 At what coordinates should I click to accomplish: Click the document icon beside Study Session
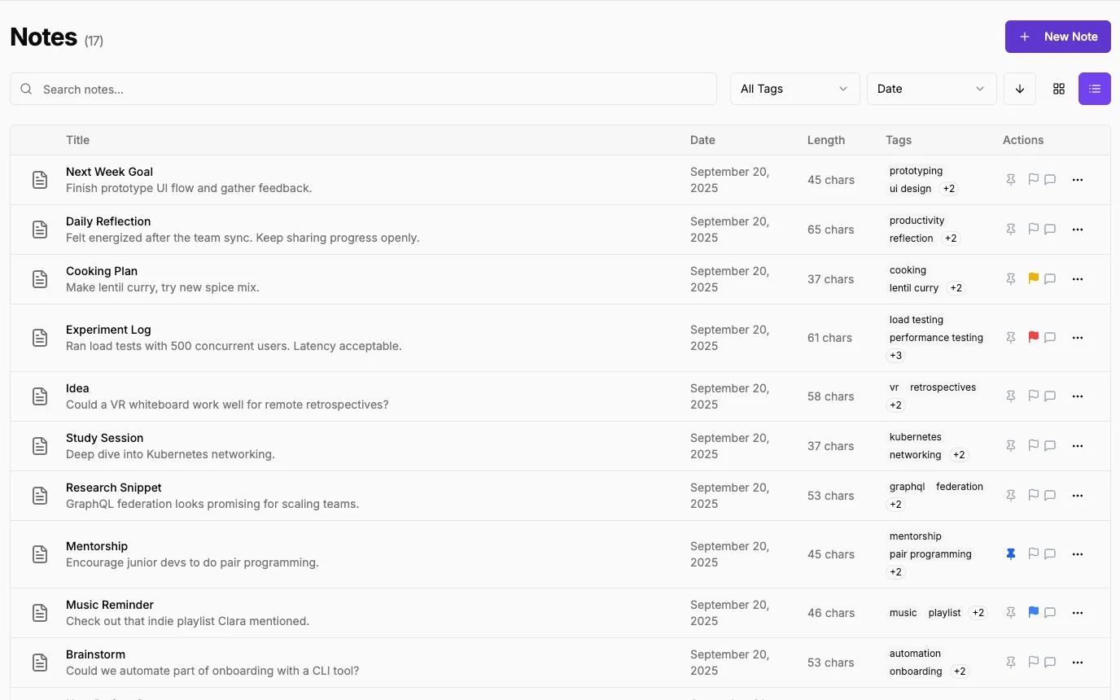(40, 446)
